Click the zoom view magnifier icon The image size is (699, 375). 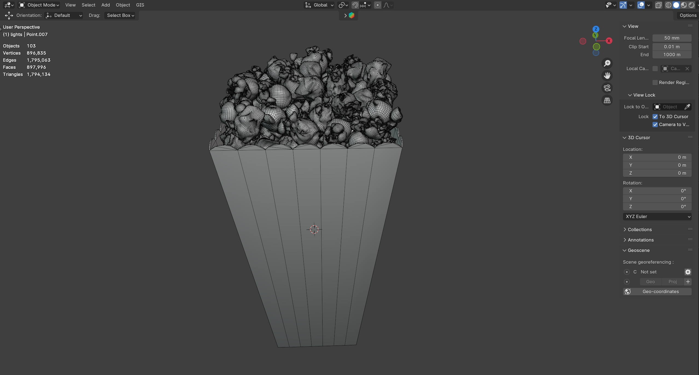(607, 63)
